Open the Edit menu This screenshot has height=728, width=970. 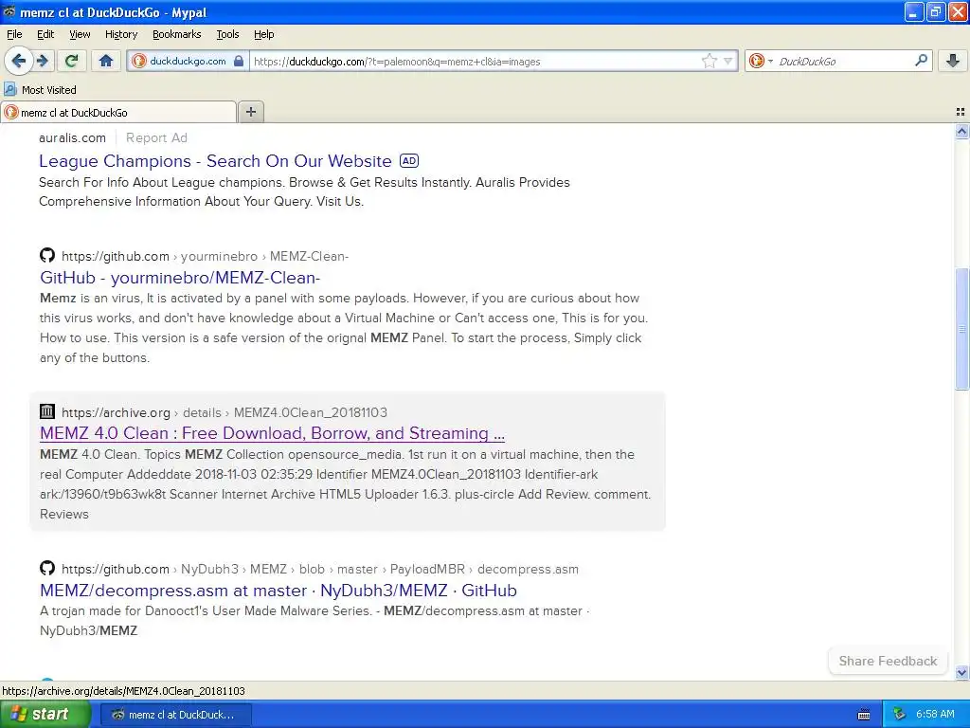(45, 35)
